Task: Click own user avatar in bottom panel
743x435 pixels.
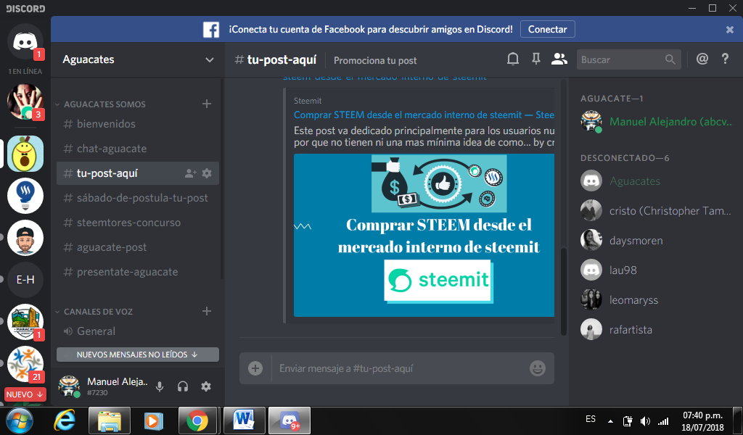Action: [x=69, y=386]
